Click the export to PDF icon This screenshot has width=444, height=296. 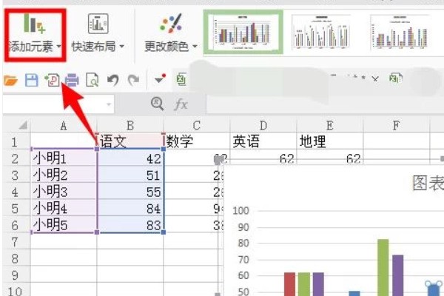point(52,80)
